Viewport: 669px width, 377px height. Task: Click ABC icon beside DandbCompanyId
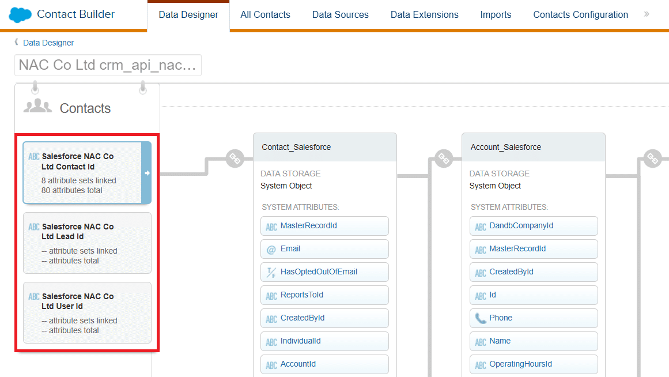tap(481, 227)
